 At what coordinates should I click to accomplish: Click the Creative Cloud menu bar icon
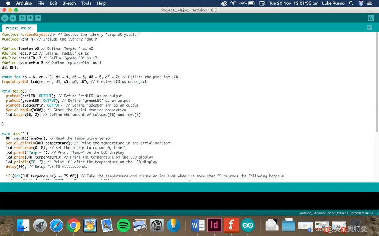click(224, 3)
